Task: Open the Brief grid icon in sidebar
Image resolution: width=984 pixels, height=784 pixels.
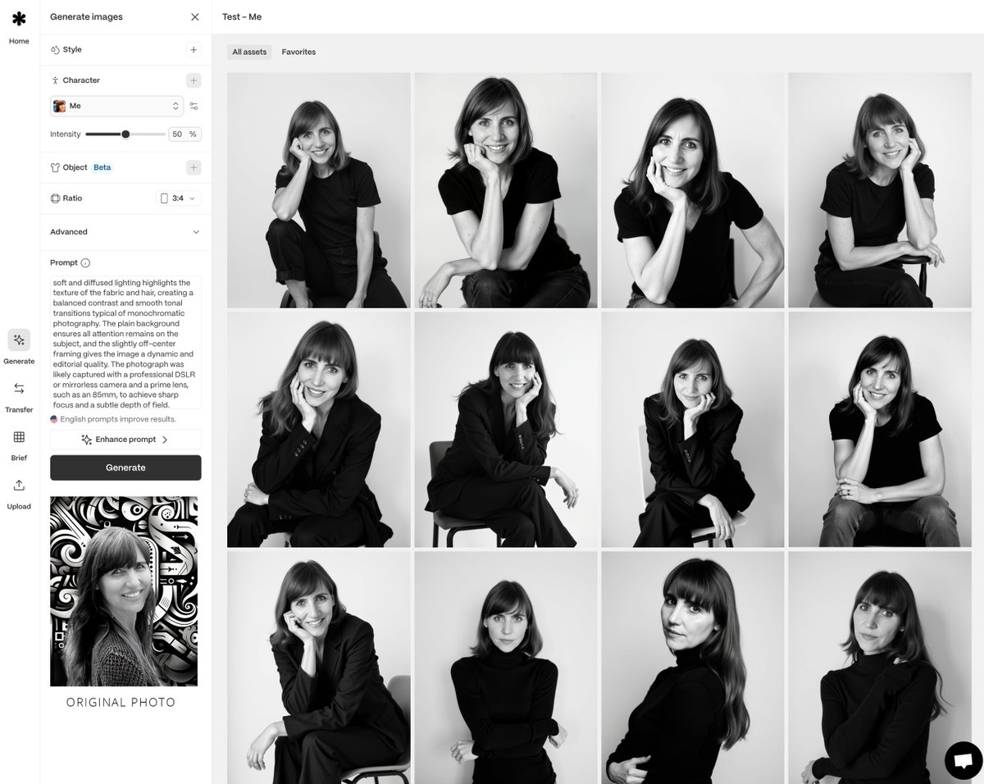Action: pyautogui.click(x=18, y=442)
